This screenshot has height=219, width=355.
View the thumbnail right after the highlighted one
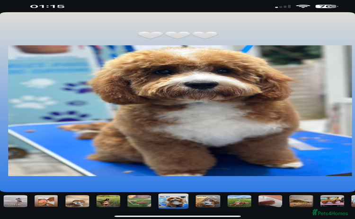tap(208, 201)
